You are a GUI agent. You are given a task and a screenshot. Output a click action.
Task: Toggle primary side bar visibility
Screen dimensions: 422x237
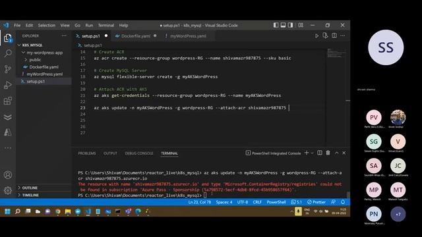pos(276,25)
